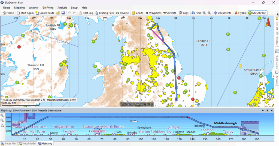Click the Amsterdam FIR EHAA label

coord(254,72)
